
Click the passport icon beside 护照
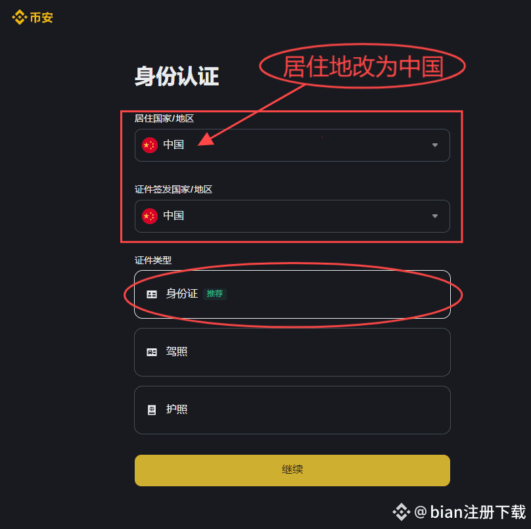152,410
